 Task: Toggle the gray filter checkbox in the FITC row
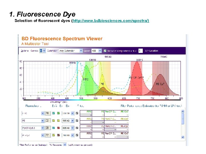coord(77,113)
